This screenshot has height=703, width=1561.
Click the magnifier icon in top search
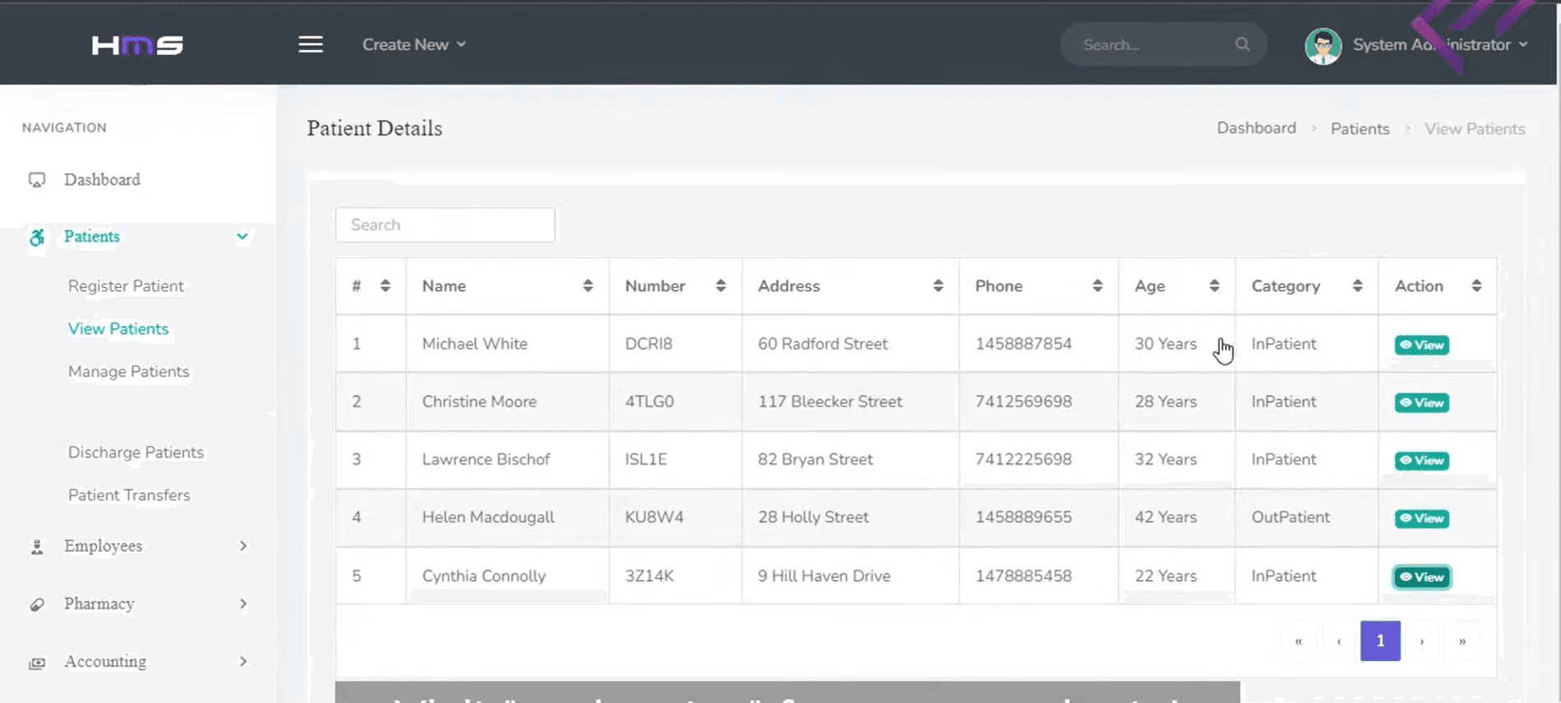[1241, 44]
